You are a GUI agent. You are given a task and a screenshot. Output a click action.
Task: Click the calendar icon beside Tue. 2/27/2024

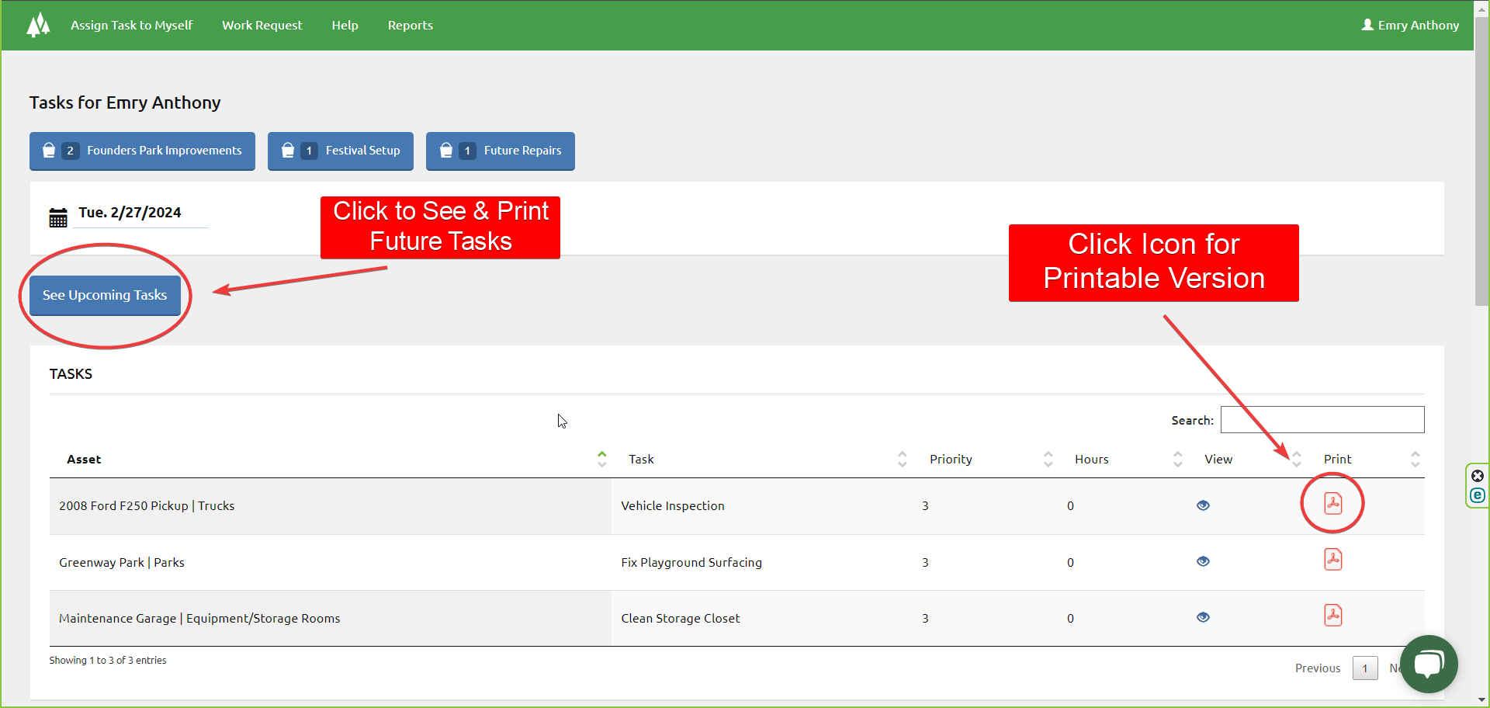(57, 217)
